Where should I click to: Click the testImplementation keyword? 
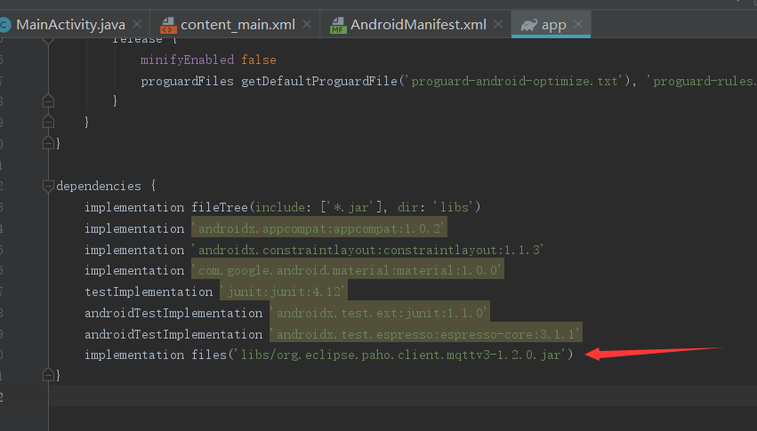click(149, 291)
